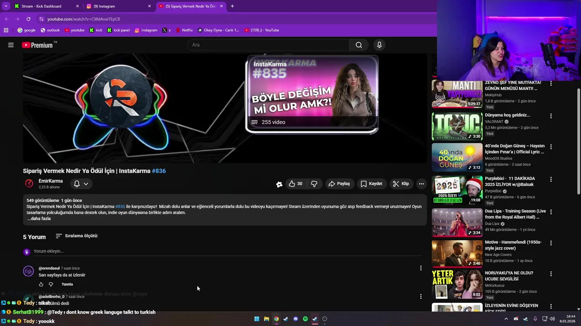
Task: Open Dua Lipa Training Season thumbnail
Action: [x=457, y=223]
